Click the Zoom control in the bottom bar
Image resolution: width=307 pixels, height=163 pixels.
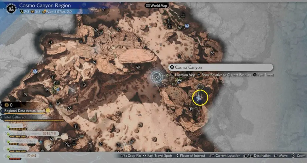(298, 156)
